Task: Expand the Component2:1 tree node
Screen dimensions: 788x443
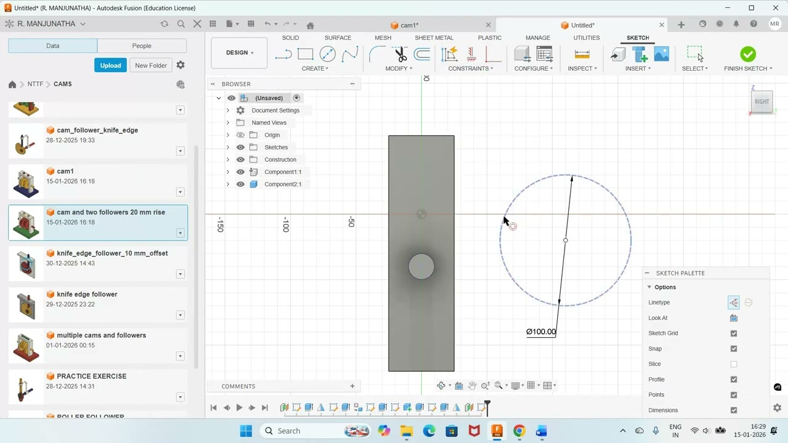Action: tap(228, 184)
